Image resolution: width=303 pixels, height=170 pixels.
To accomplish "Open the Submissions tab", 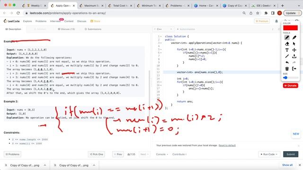I will 93,29.
